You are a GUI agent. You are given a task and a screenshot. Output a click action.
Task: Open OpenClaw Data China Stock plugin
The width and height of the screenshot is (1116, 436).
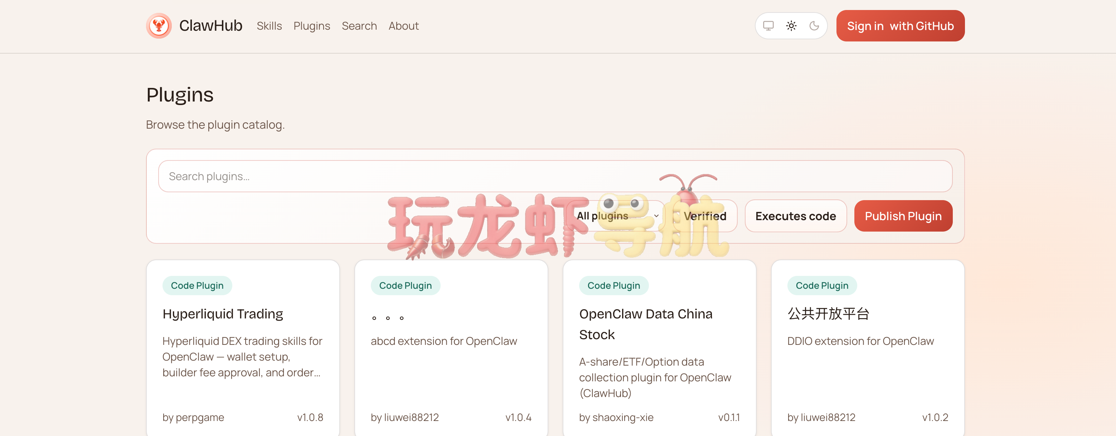coord(659,348)
